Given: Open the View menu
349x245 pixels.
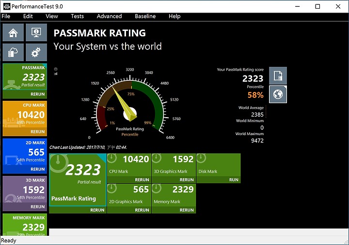Looking at the screenshot, I should coord(52,16).
